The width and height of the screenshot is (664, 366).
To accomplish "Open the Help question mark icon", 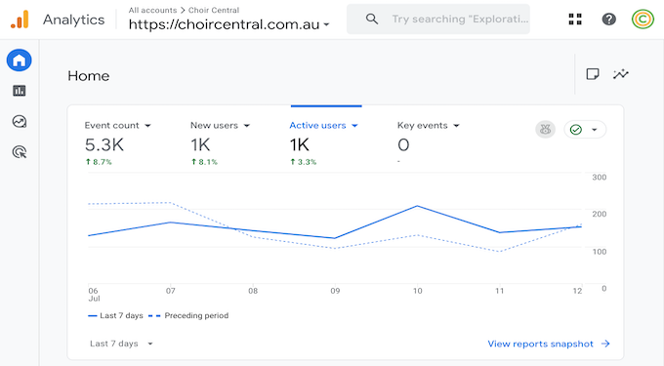I will pos(609,20).
